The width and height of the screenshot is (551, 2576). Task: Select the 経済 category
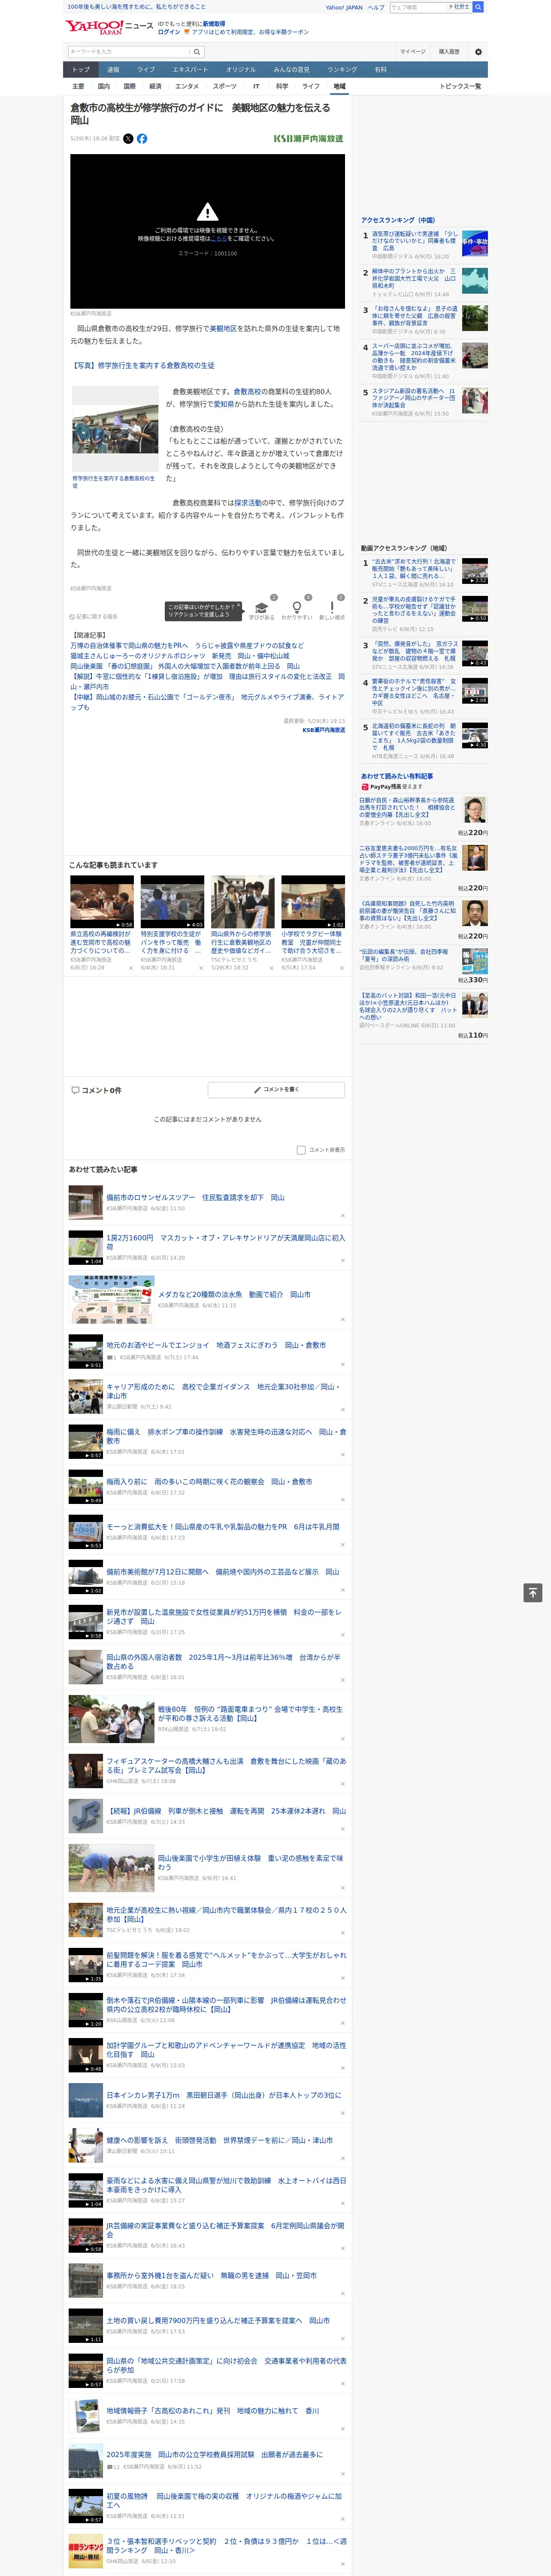[155, 86]
